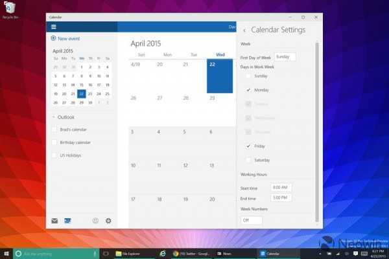Uncheck Monday in work week
The height and width of the screenshot is (259, 389).
[248, 90]
